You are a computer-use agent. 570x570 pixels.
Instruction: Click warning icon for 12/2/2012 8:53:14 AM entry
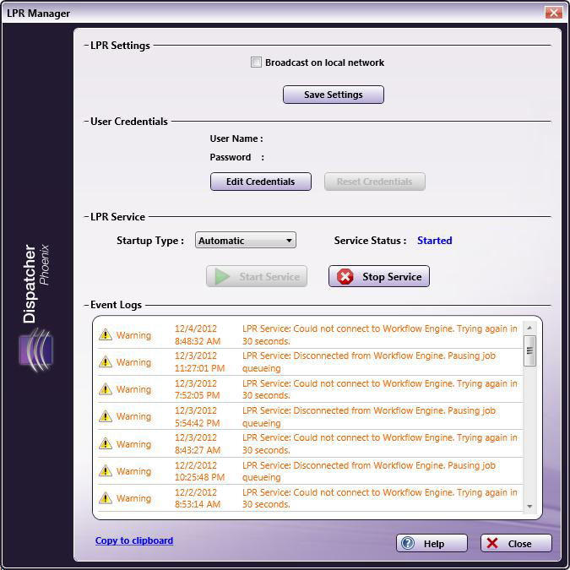point(106,497)
